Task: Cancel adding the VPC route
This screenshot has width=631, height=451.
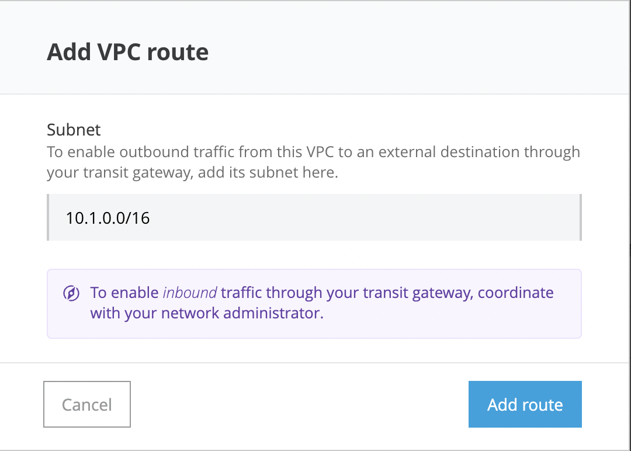Action: [x=87, y=404]
